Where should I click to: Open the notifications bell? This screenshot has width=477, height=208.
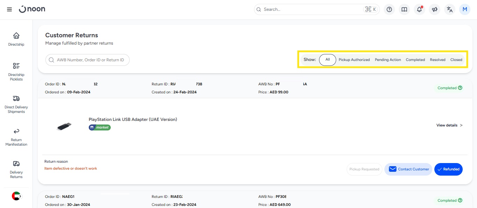[x=419, y=9]
